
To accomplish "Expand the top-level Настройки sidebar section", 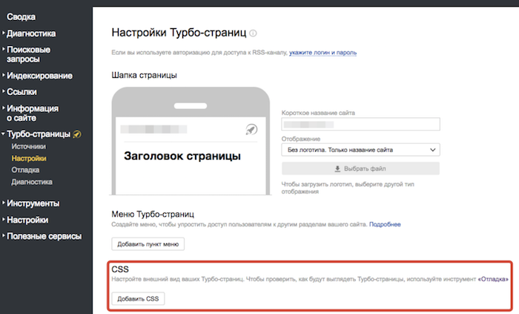I will (27, 220).
